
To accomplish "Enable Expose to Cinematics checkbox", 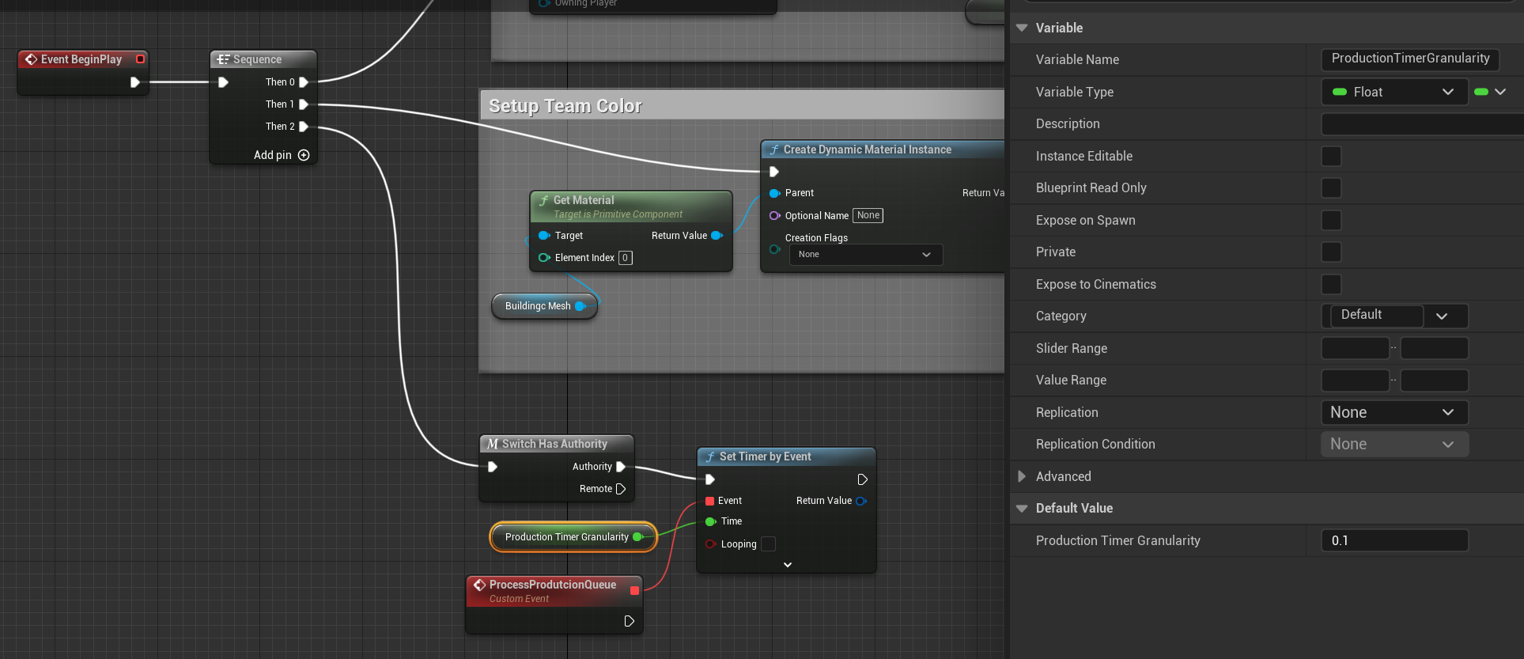I will (1332, 284).
